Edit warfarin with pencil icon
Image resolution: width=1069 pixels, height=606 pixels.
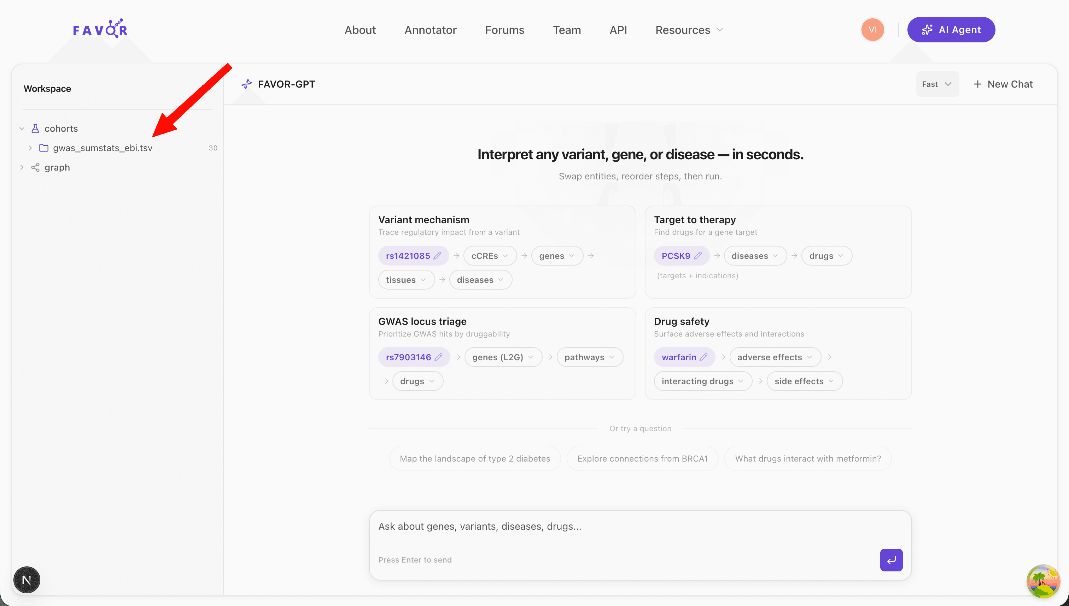[x=703, y=357]
